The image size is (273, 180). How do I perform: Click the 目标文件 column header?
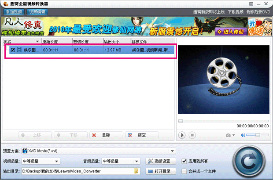click(152, 41)
